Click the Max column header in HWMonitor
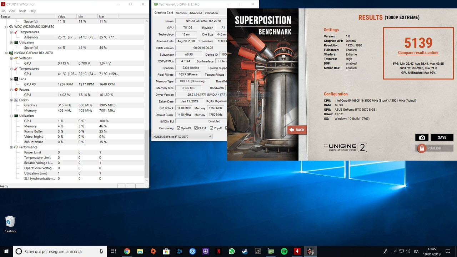Screen dimensions: 457x257 click(108, 16)
